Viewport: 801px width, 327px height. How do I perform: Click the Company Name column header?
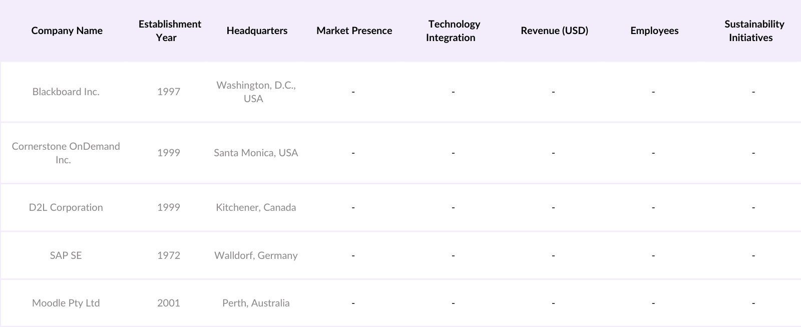(x=67, y=31)
